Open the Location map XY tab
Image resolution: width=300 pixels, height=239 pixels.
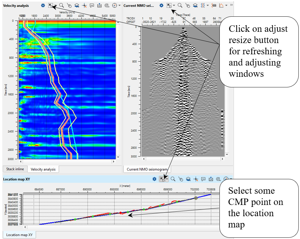click(19, 235)
